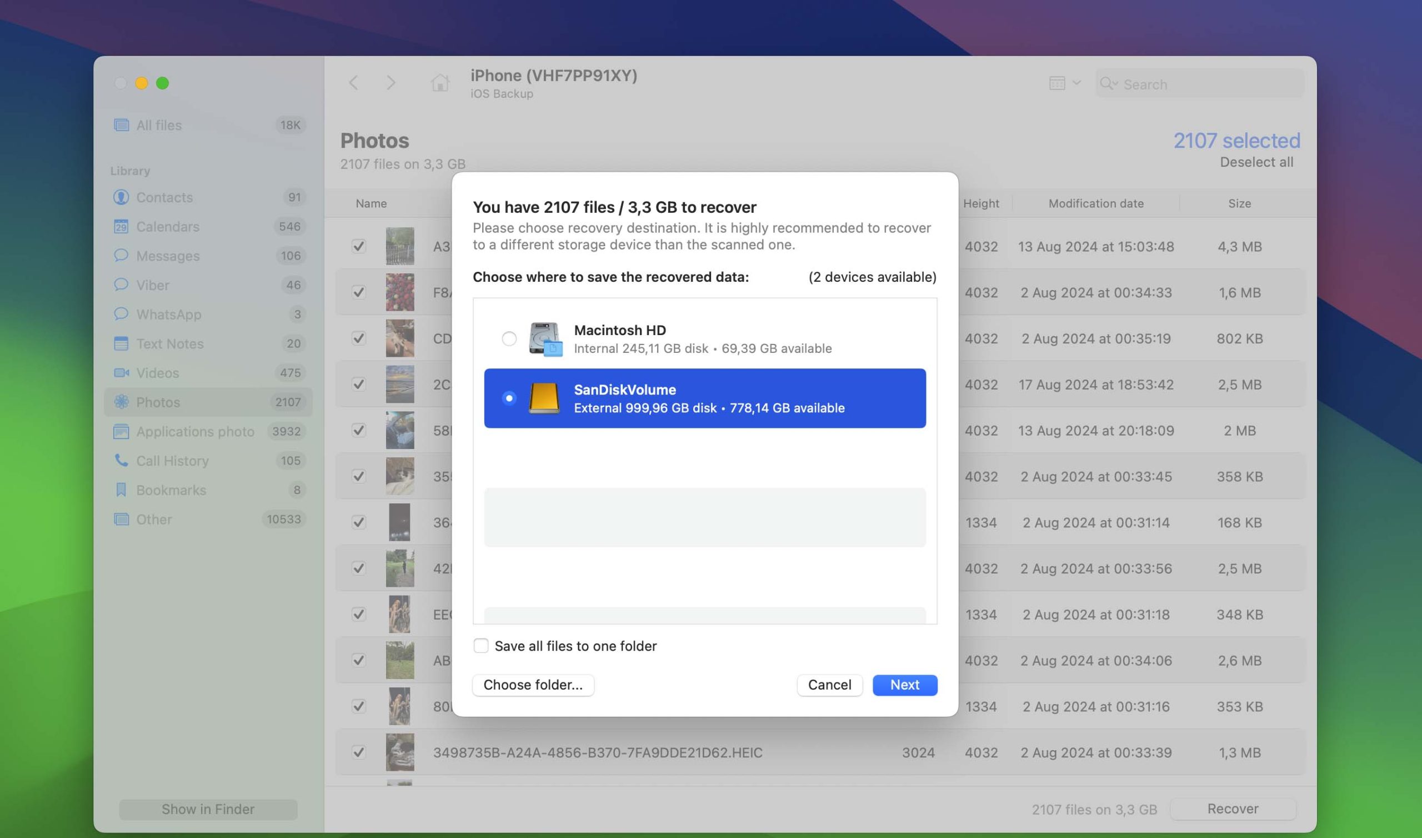Enable Save all files to one folder
Screen dimensions: 1422x838
(480, 646)
